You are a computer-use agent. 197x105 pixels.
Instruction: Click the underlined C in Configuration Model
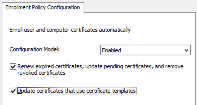coord(12,49)
